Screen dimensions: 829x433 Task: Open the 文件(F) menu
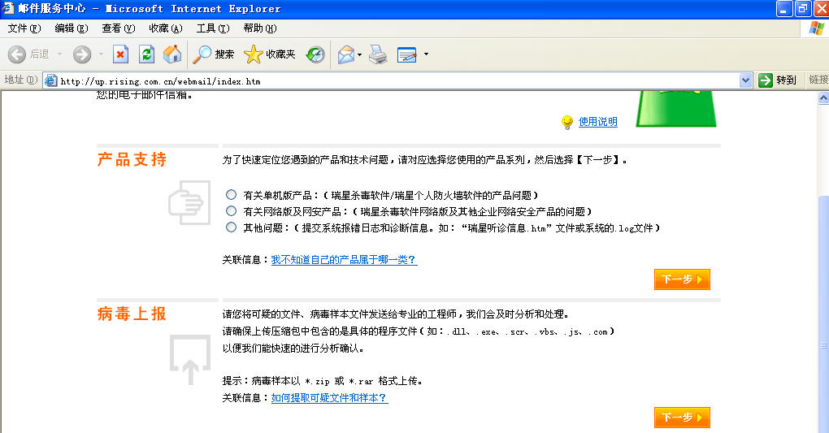[24, 28]
